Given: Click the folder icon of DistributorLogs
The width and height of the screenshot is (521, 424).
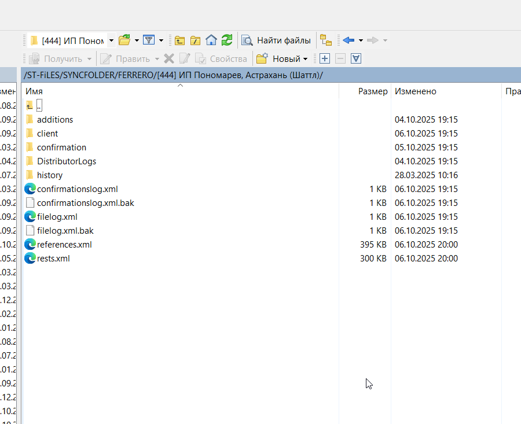Looking at the screenshot, I should [x=30, y=161].
